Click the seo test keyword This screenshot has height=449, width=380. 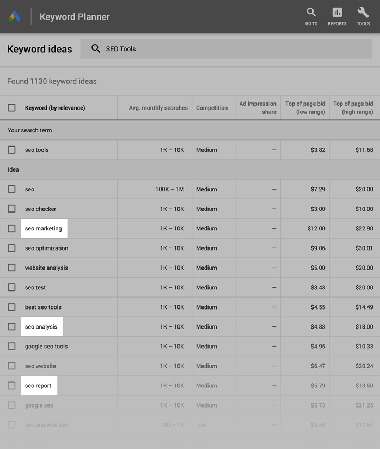click(35, 288)
